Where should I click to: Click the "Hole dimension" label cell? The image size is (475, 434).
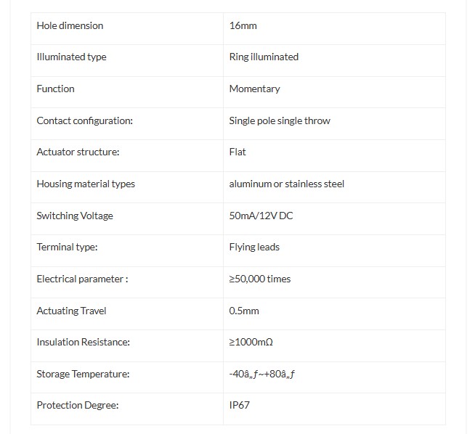click(x=70, y=25)
